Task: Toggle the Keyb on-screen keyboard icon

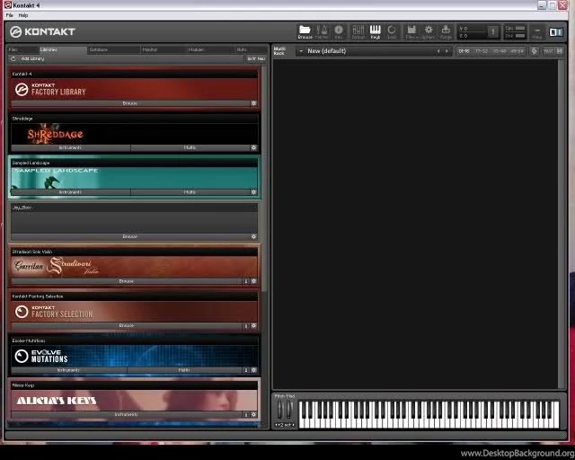Action: pos(376,32)
